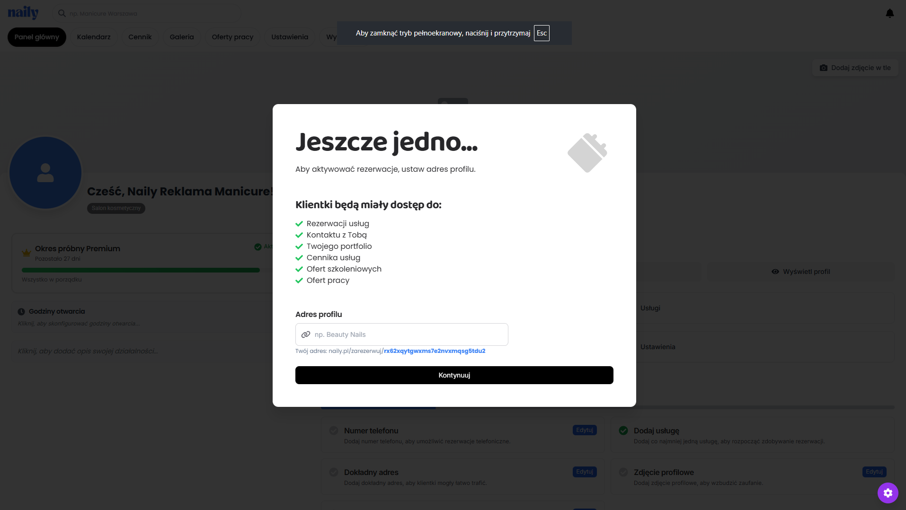906x510 pixels.
Task: Click the blue profile avatar icon
Action: pos(45,172)
